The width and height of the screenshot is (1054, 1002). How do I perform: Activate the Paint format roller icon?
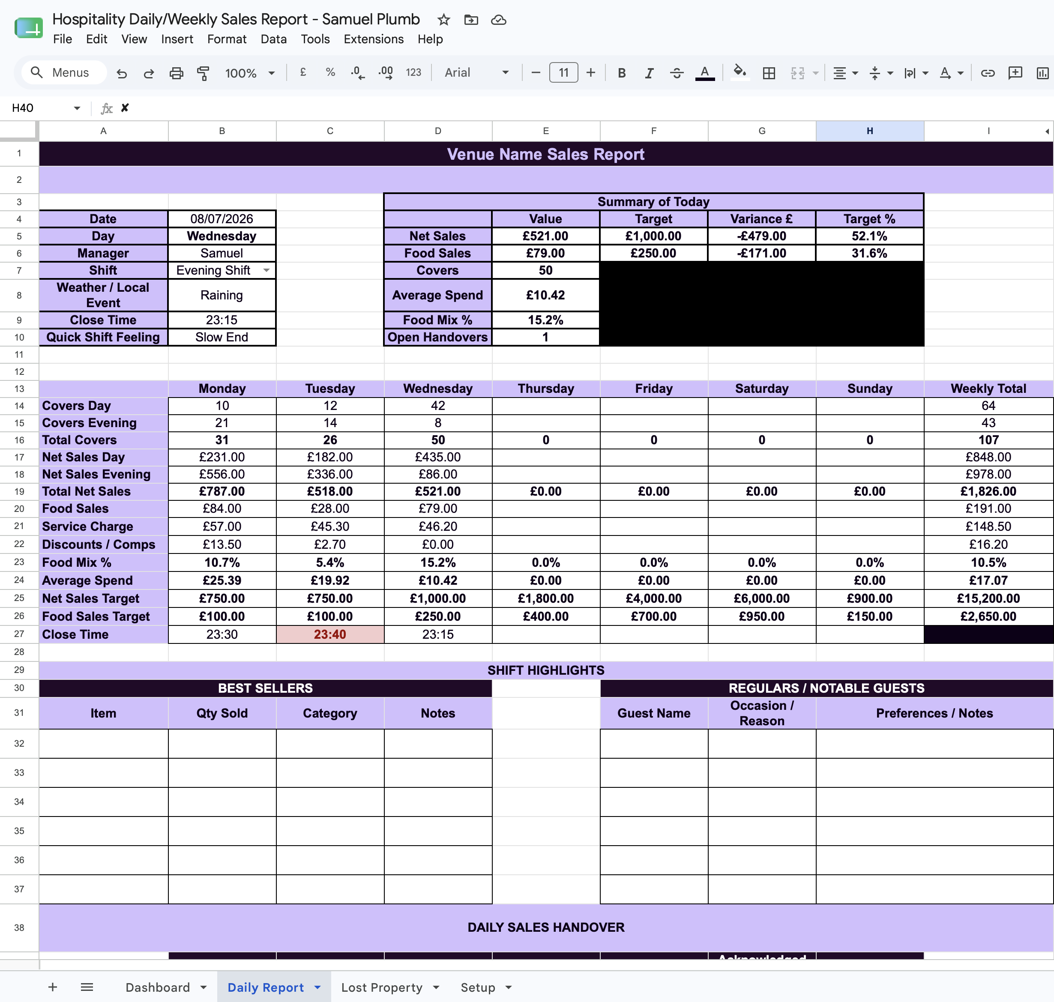point(203,73)
